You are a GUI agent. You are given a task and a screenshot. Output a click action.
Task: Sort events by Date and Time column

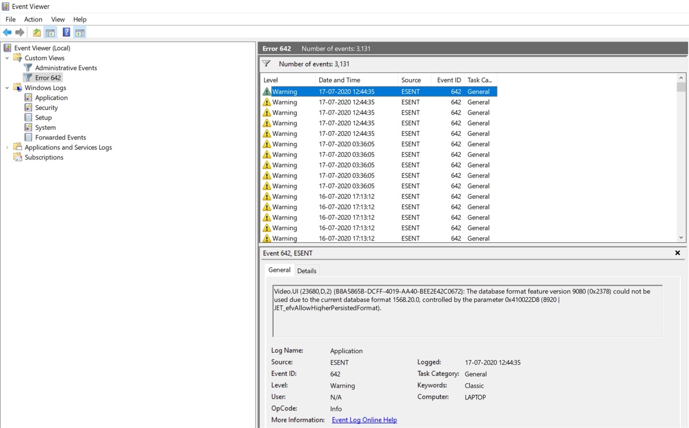tap(339, 80)
